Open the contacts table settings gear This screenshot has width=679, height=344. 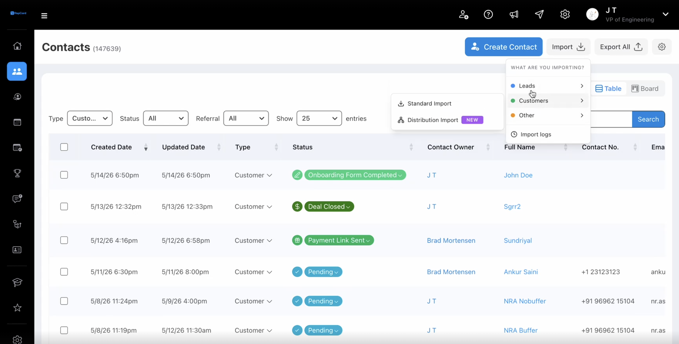662,47
